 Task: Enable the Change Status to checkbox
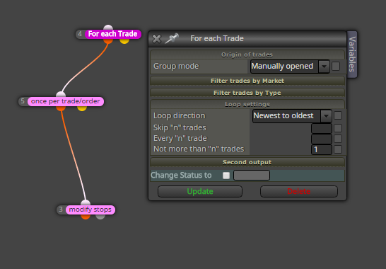pos(226,176)
